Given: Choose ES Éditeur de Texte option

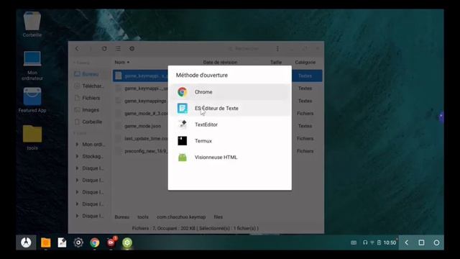Looking at the screenshot, I should [x=230, y=109].
